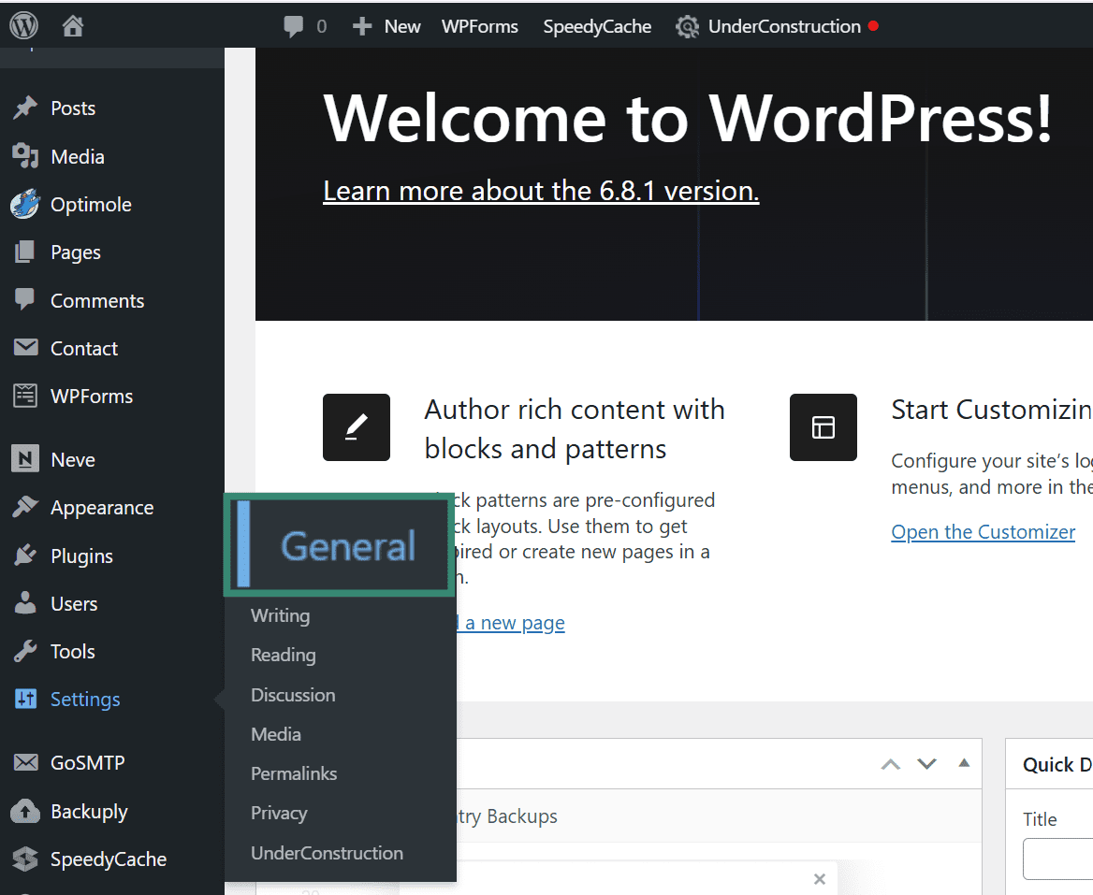Click the Neve N icon
This screenshot has height=895, width=1093.
27,458
